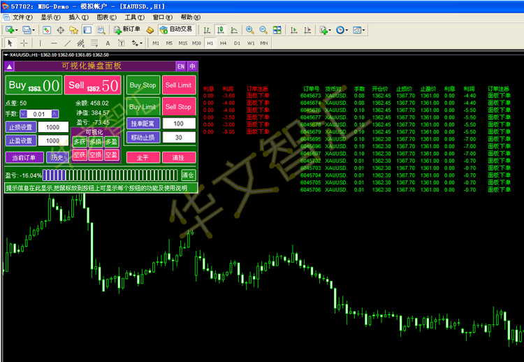This screenshot has height=362, width=524.
Task: Select the equidistant channel tool
Action: (81, 43)
